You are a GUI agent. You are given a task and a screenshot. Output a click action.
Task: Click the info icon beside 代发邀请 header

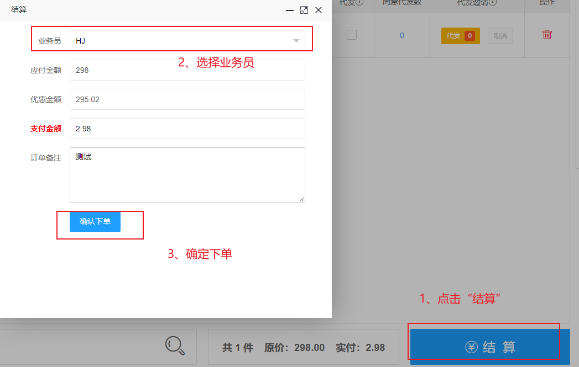tap(493, 2)
